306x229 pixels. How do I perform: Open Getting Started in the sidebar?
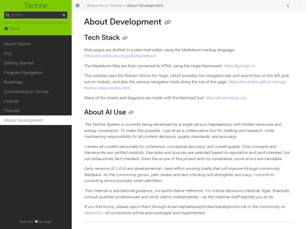pyautogui.click(x=19, y=63)
